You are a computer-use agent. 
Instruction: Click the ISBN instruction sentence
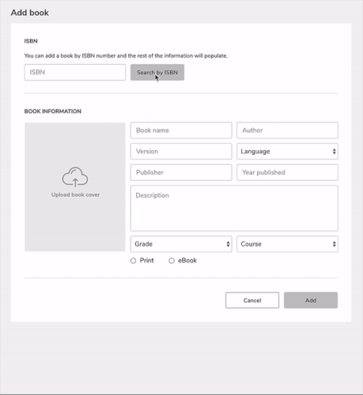[x=126, y=56]
